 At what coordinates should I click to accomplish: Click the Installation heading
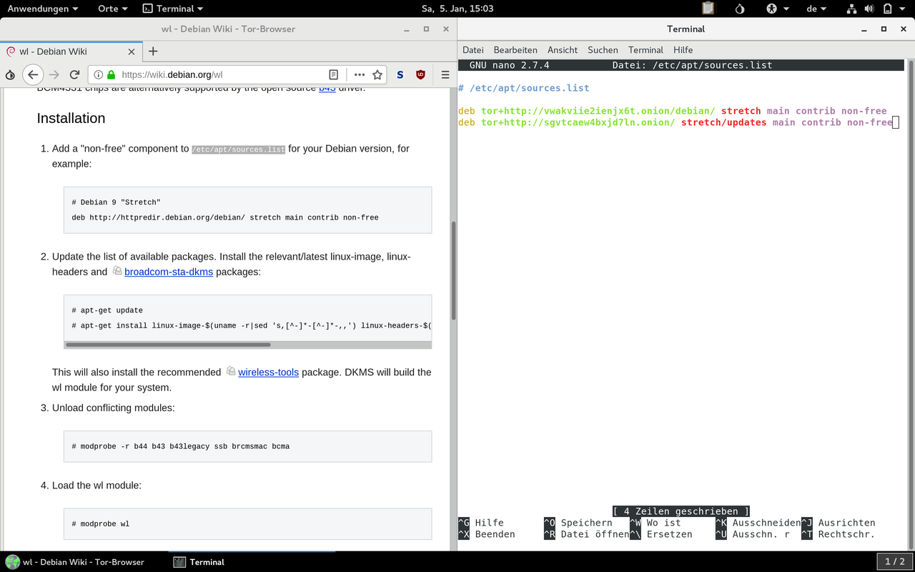coord(71,119)
